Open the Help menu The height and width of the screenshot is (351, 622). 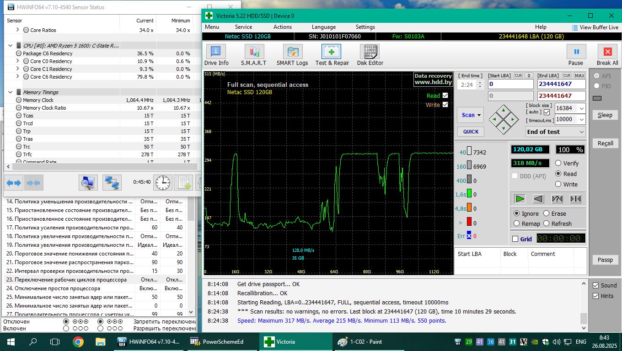click(541, 27)
